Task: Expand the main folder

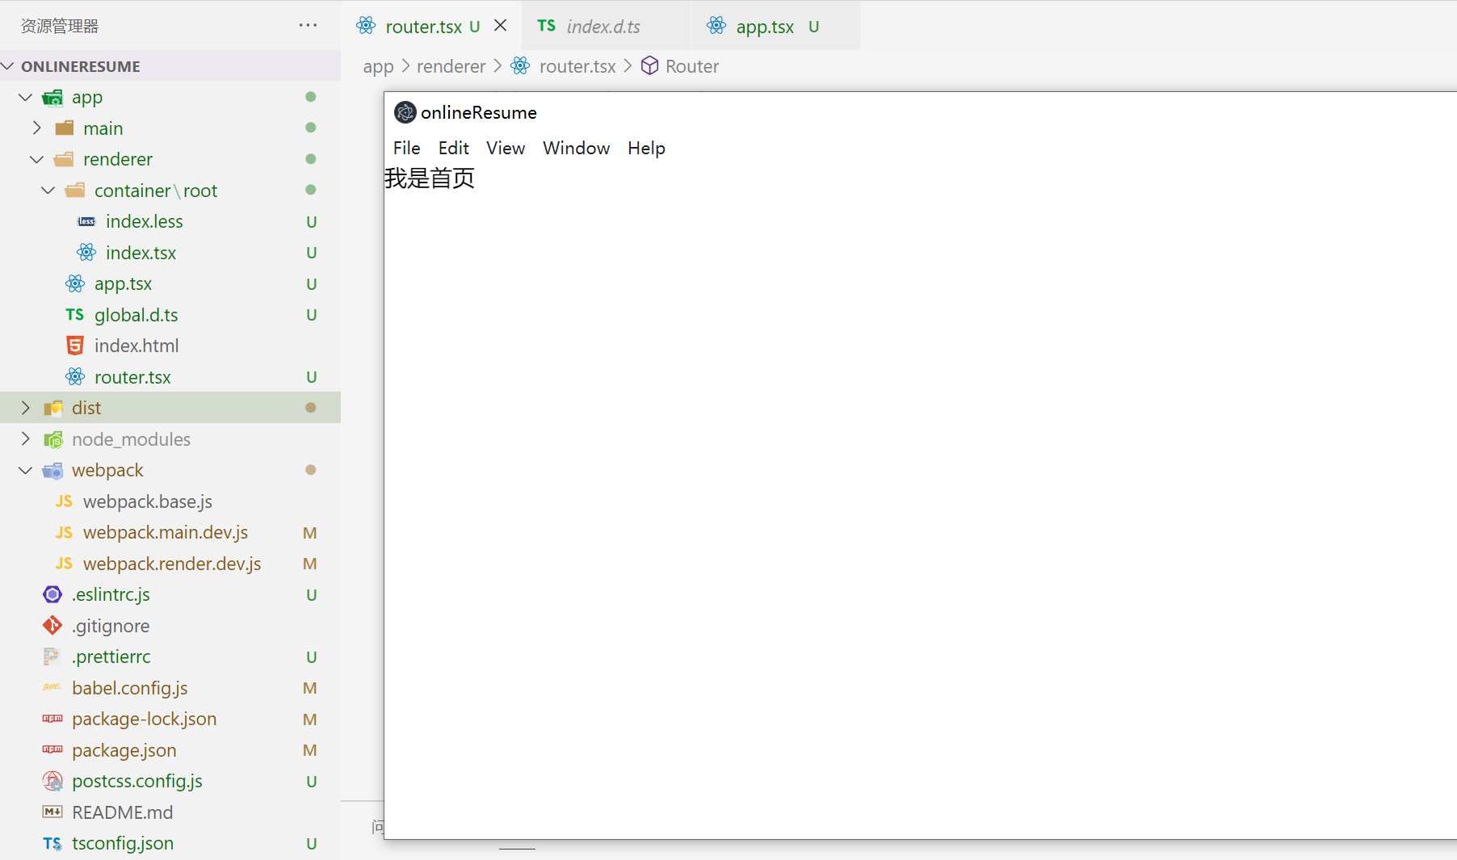Action: click(x=36, y=128)
